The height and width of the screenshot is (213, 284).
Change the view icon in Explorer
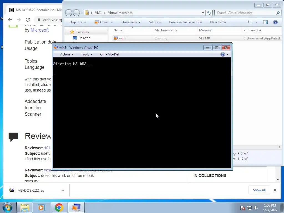(x=250, y=22)
